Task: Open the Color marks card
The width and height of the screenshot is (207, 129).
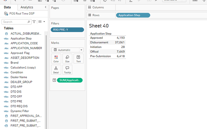Action: point(56,58)
